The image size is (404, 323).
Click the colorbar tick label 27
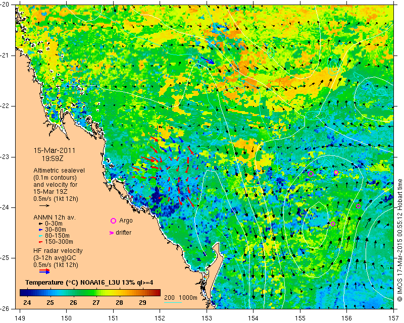(x=96, y=302)
